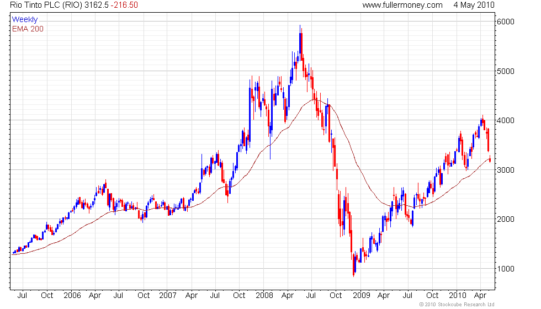Viewport: 541px width, 309px height.
Task: Click the 2010 year label on time axis
Action: (458, 296)
